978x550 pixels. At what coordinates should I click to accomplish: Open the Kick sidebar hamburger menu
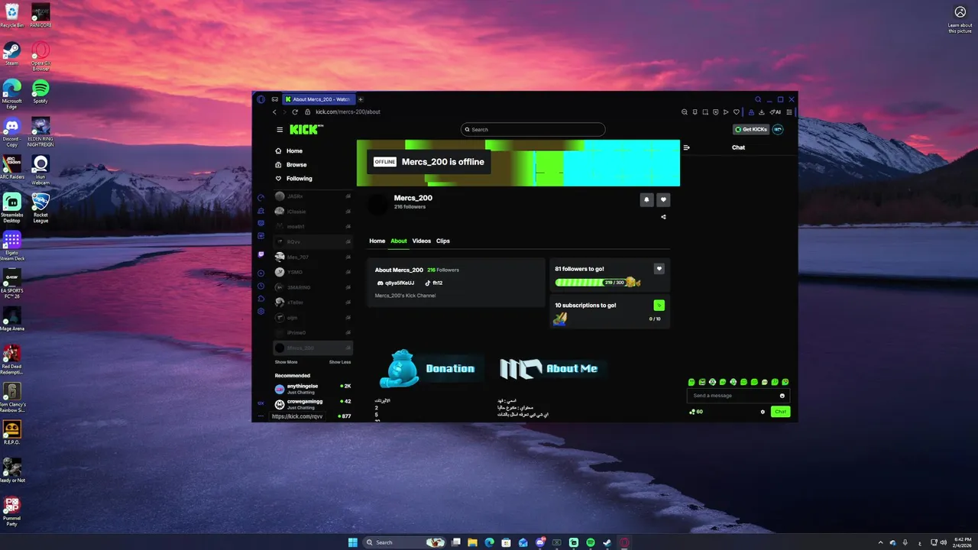tap(280, 130)
